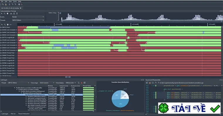Open the Events dropdown showing Render
Viewport: 223px width, 116px height.
28,17
